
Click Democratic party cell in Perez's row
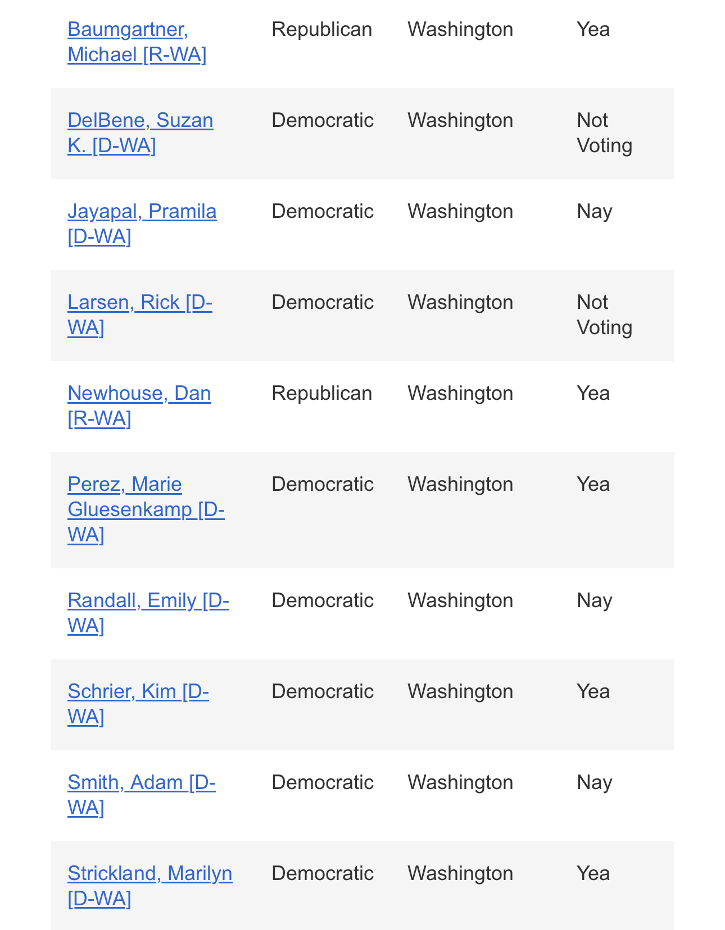click(322, 485)
